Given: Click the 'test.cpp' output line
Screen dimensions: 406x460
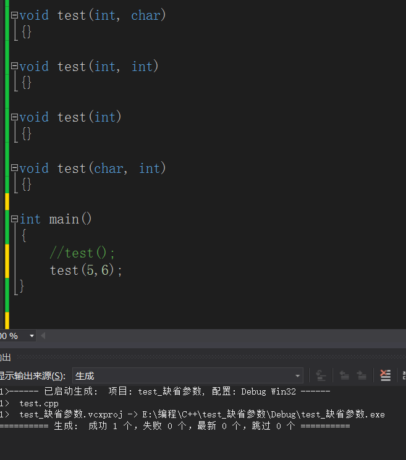Looking at the screenshot, I should point(39,404).
